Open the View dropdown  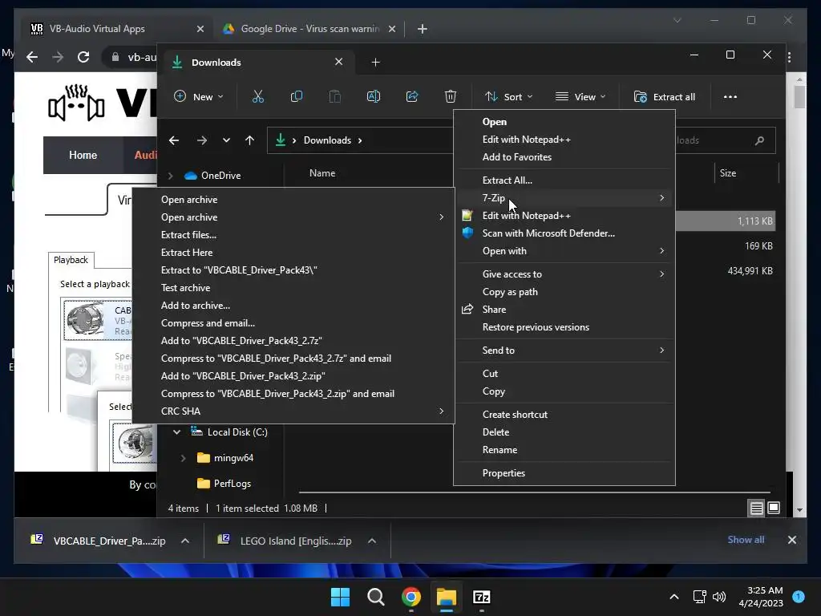(x=580, y=97)
